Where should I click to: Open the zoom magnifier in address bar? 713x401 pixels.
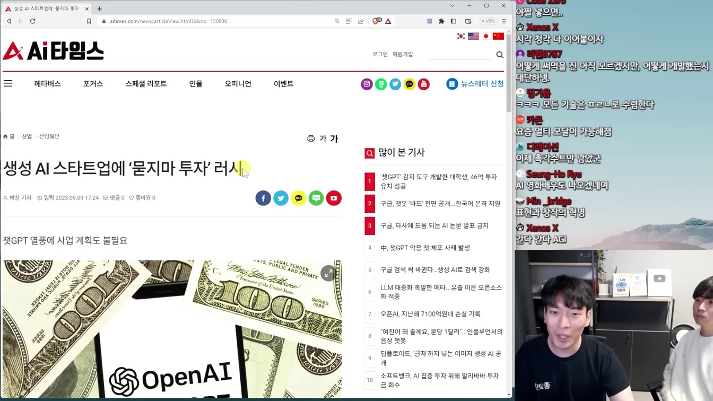click(337, 21)
